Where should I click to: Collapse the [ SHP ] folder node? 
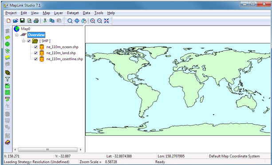24,41
